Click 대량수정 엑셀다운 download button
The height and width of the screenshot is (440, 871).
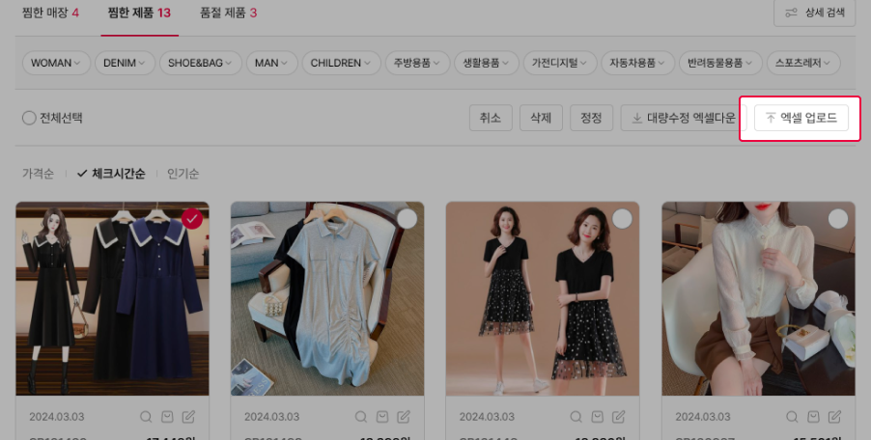684,118
